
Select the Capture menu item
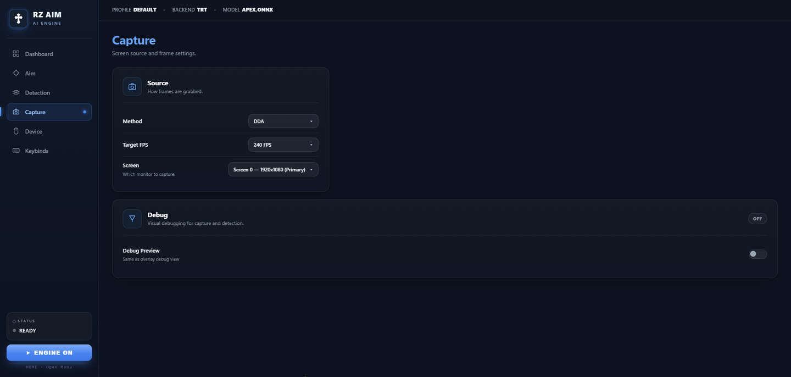coord(49,112)
